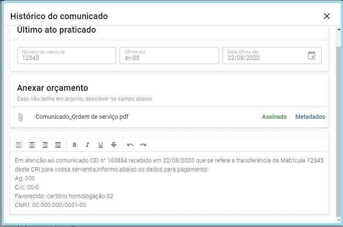
Task: Focus the Data último ato field
Action: [272, 56]
